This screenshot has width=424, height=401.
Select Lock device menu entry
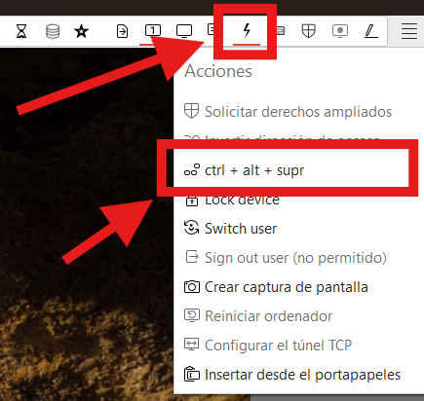pyautogui.click(x=232, y=200)
